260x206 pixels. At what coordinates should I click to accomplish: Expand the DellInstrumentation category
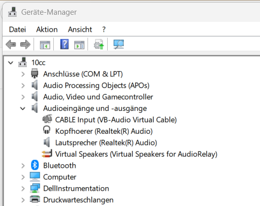tap(23, 189)
